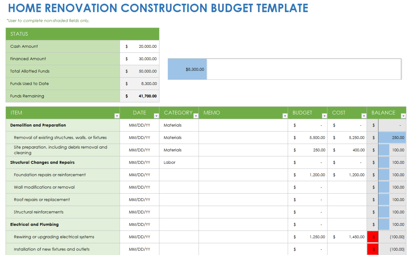The image size is (412, 255).
Task: Select the Materials category for Site preparation
Action: 172,150
